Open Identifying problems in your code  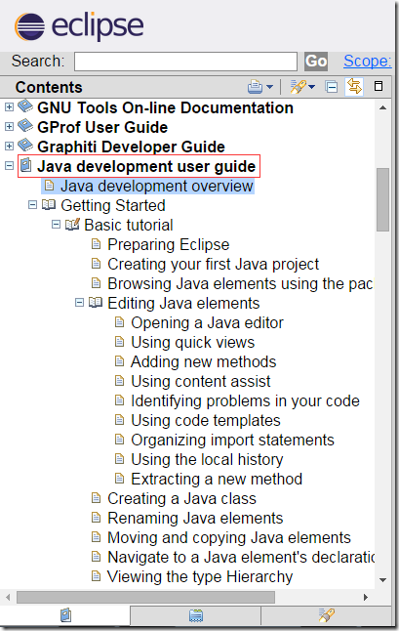(x=245, y=400)
